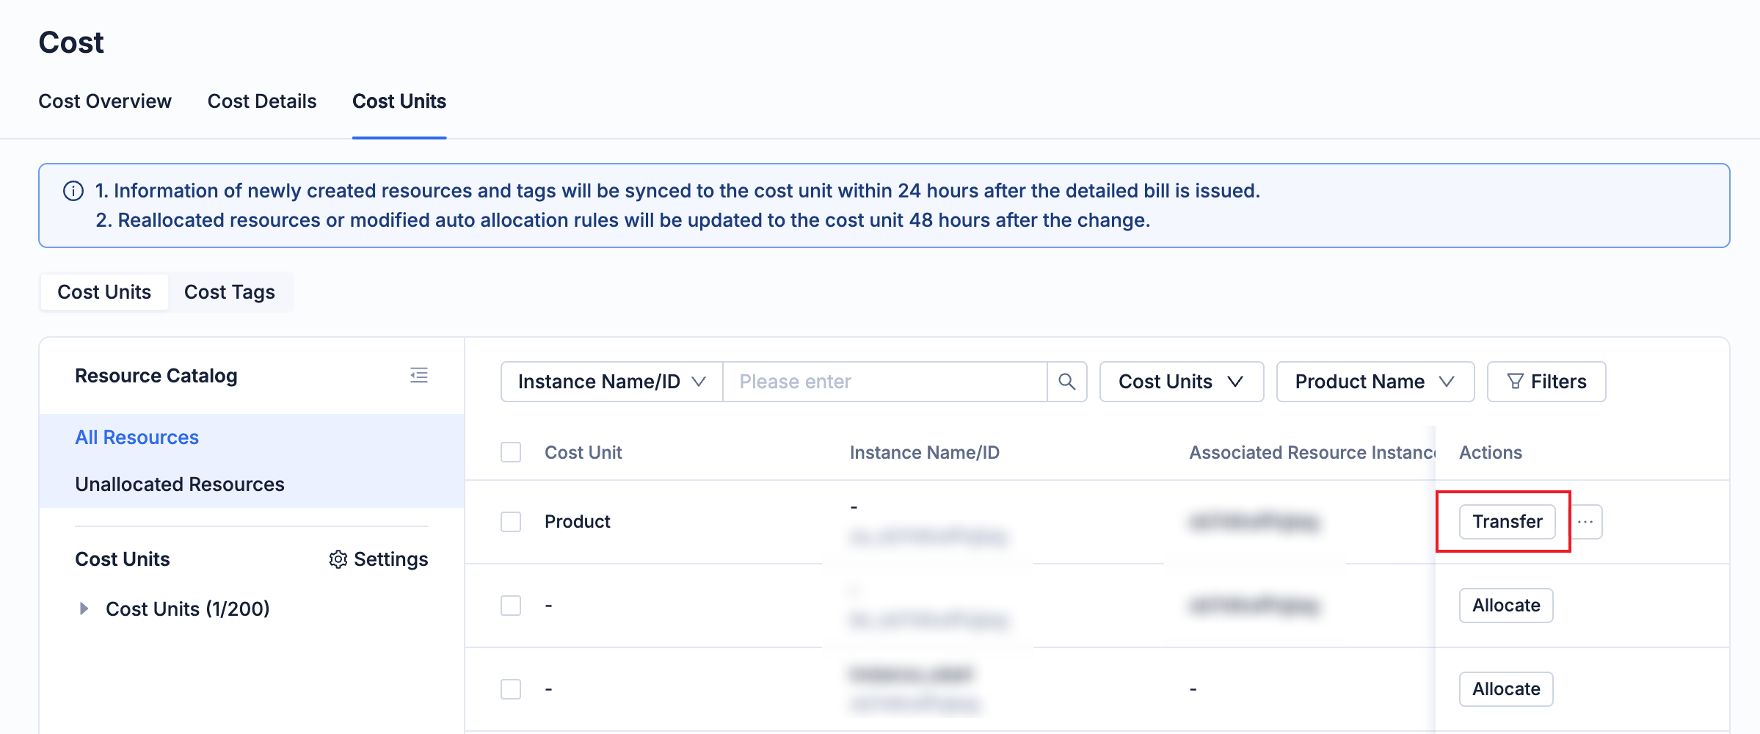1760x734 pixels.
Task: Switch to the Cost Tags sub-tab
Action: pos(230,292)
